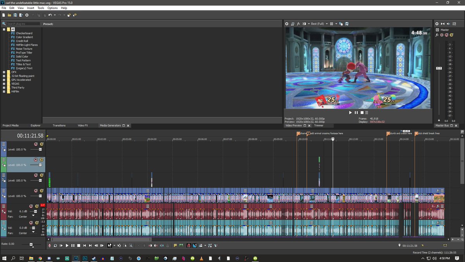The height and width of the screenshot is (262, 465).
Task: Open the File menu
Action: click(3, 8)
